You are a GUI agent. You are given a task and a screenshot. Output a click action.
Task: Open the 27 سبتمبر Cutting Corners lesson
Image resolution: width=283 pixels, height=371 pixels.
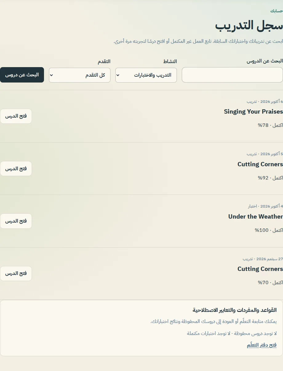[x=16, y=273]
